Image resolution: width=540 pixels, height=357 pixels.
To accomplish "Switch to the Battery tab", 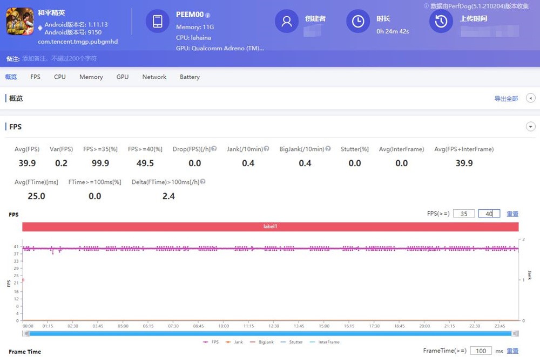I will 190,77.
